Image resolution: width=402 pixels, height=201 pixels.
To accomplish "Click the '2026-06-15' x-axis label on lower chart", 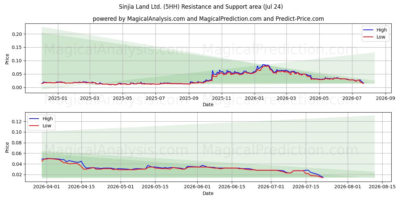I will tap(232, 187).
